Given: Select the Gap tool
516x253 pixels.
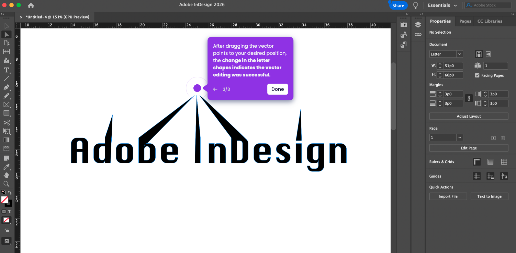Looking at the screenshot, I should [6, 51].
